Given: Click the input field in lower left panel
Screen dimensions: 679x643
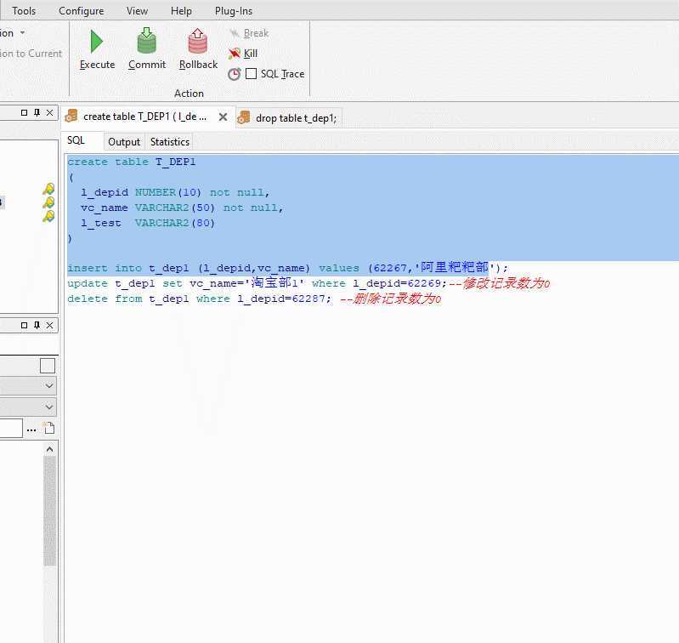Looking at the screenshot, I should tap(11, 428).
